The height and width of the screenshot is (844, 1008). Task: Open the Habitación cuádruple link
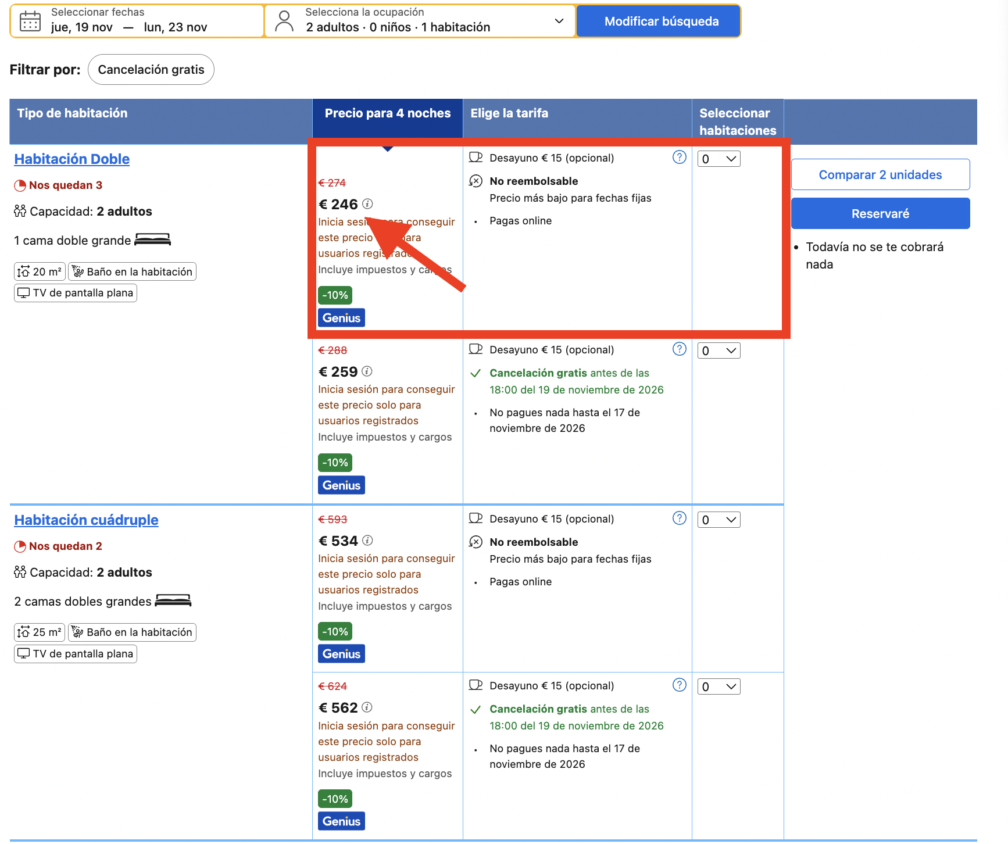pyautogui.click(x=86, y=520)
